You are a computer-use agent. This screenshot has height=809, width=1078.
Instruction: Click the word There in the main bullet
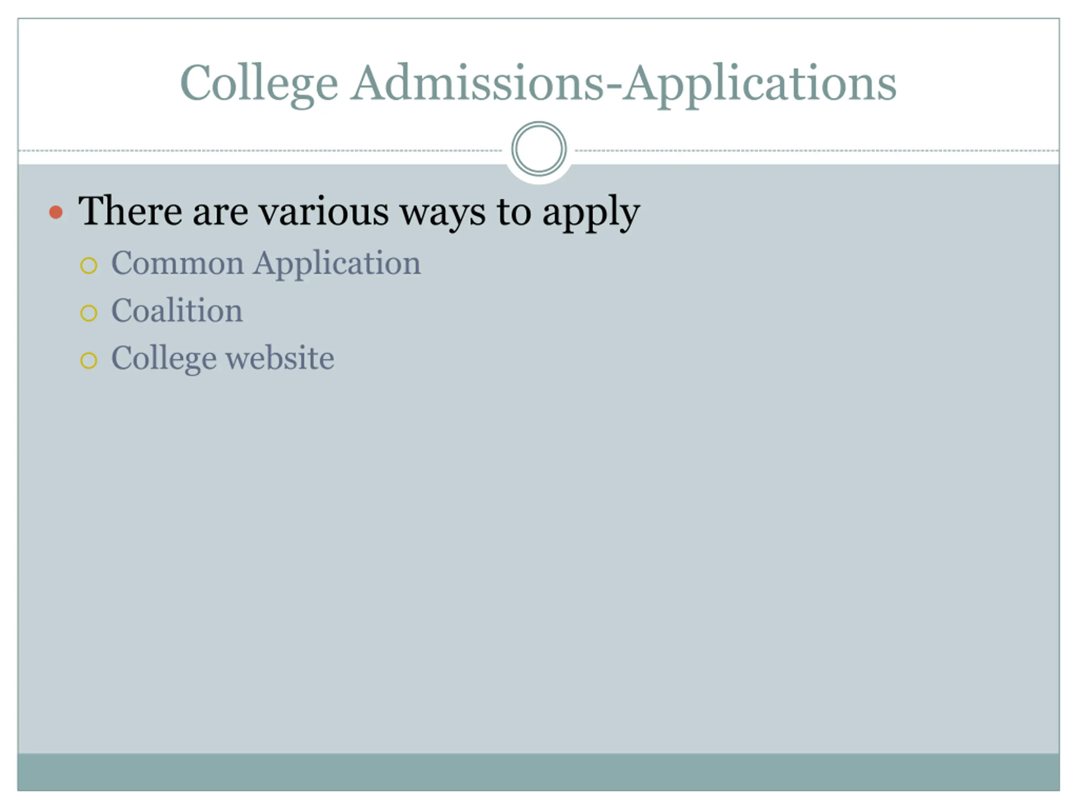130,211
